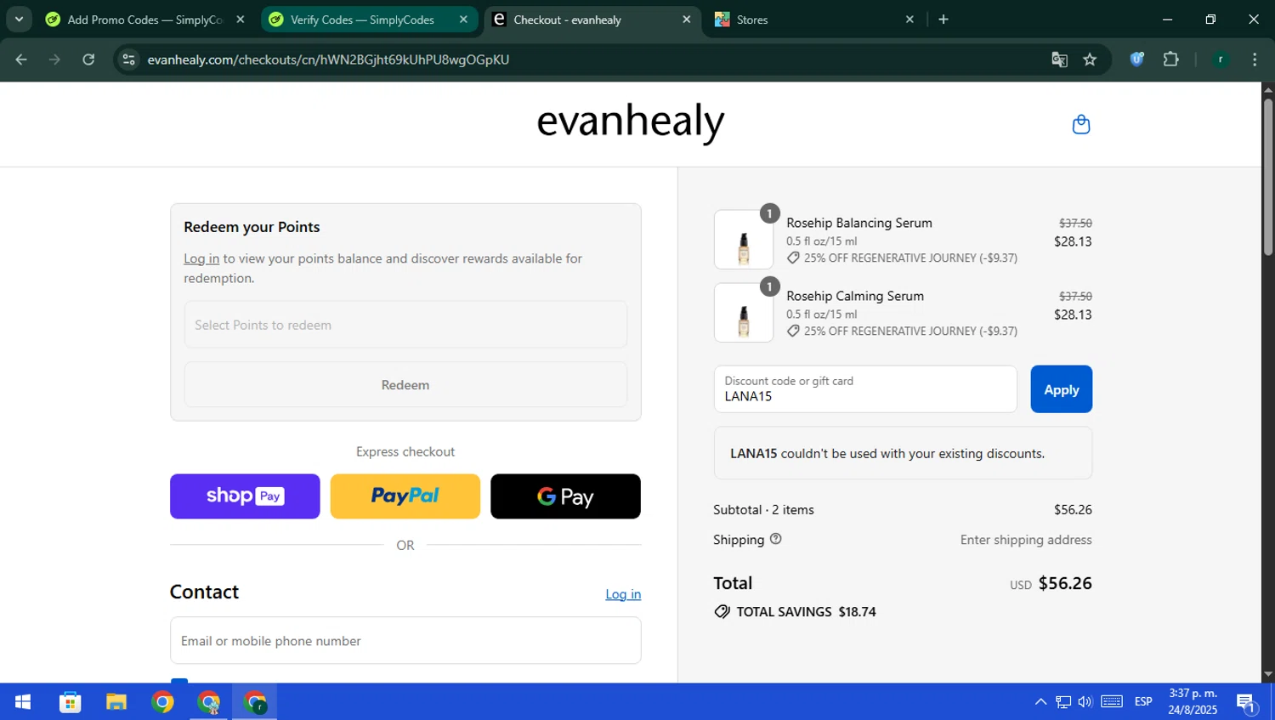Image resolution: width=1275 pixels, height=720 pixels.
Task: Close the Add Promo Codes tab
Action: point(241,20)
